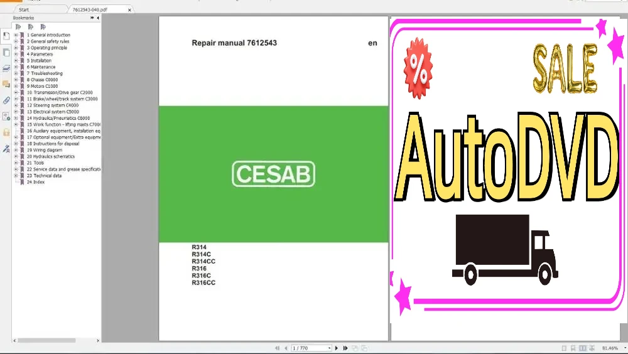Open the 24 Index bookmark
The image size is (628, 354).
click(x=36, y=182)
